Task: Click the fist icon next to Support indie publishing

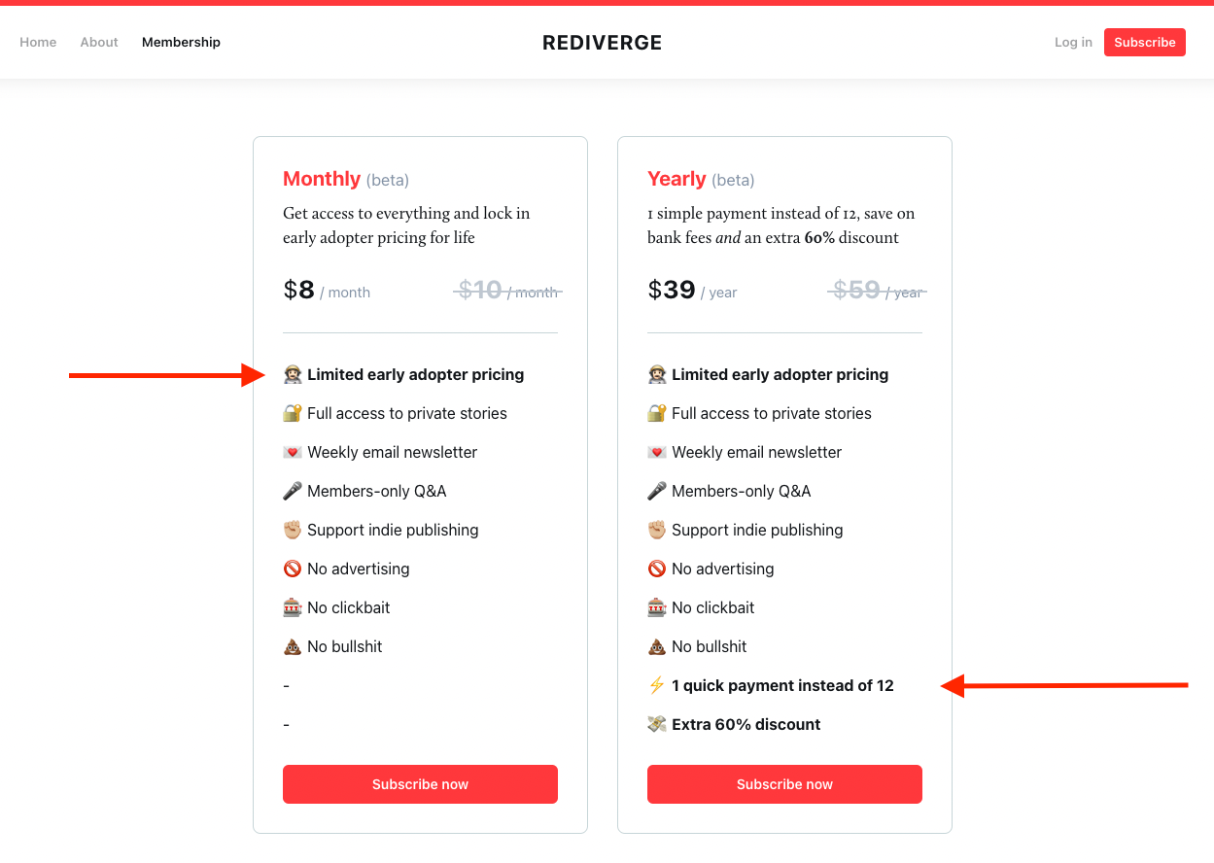Action: point(292,530)
